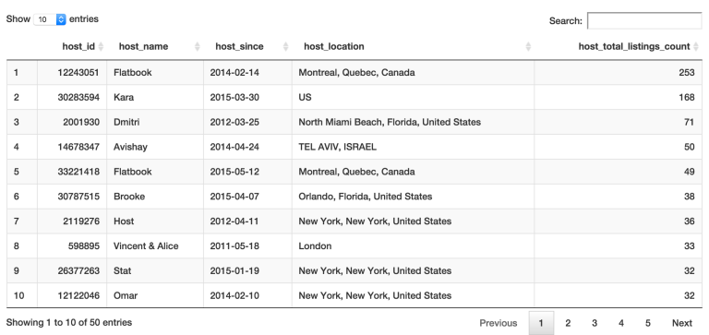The image size is (709, 335).
Task: Sort table by host_id arrows icon
Action: point(101,46)
